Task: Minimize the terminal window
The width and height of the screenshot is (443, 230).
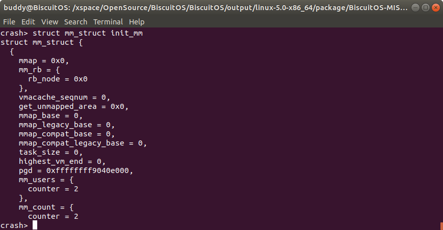Action: (x=415, y=8)
